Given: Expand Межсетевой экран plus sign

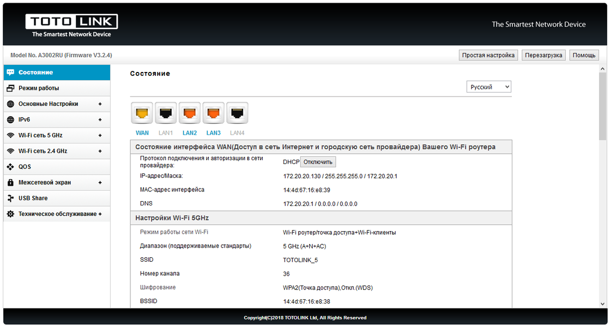Looking at the screenshot, I should click(100, 183).
